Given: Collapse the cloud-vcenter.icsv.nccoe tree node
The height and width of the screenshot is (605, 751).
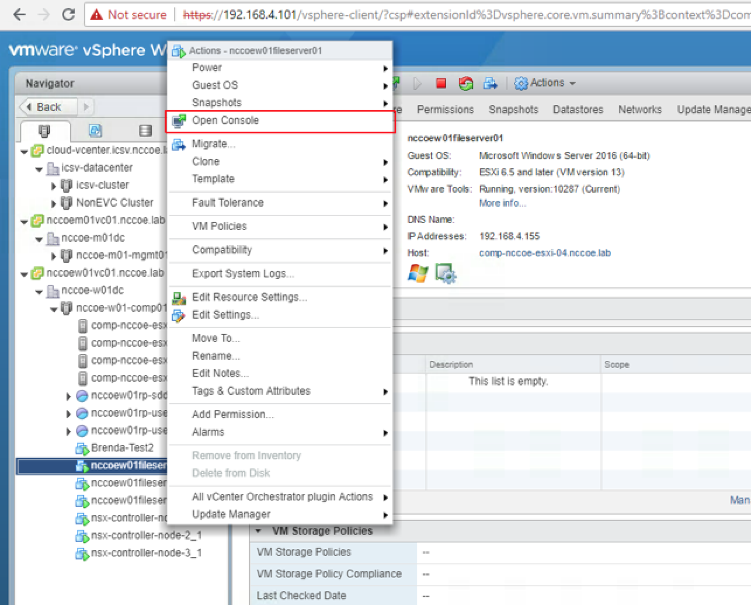Looking at the screenshot, I should (x=24, y=152).
